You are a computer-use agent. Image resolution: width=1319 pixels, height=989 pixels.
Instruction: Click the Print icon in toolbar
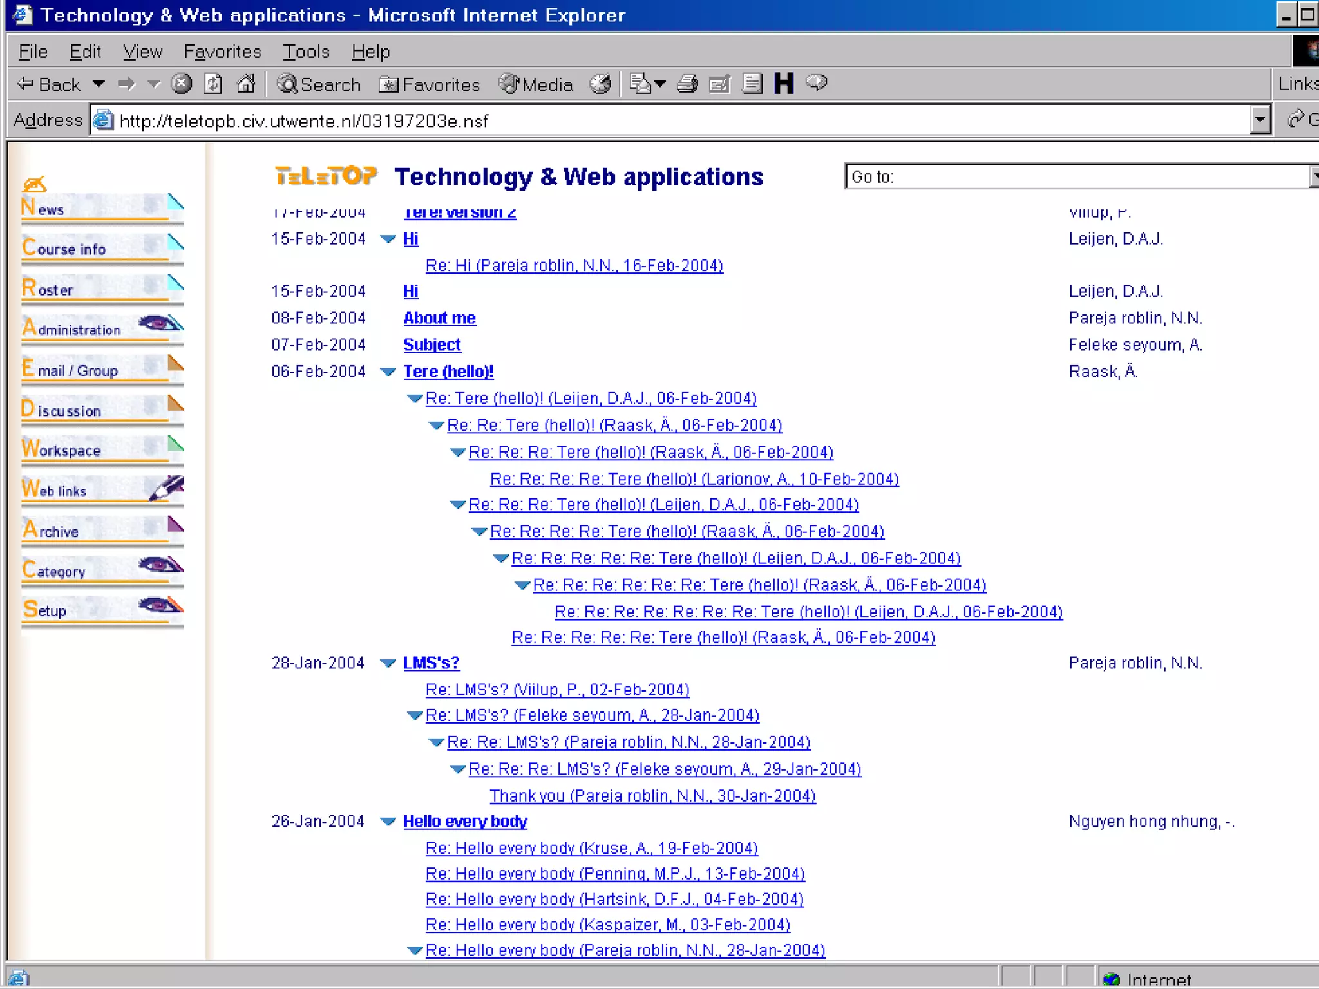coord(687,84)
